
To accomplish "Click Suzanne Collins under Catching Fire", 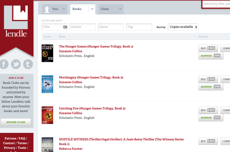I will (70, 113).
